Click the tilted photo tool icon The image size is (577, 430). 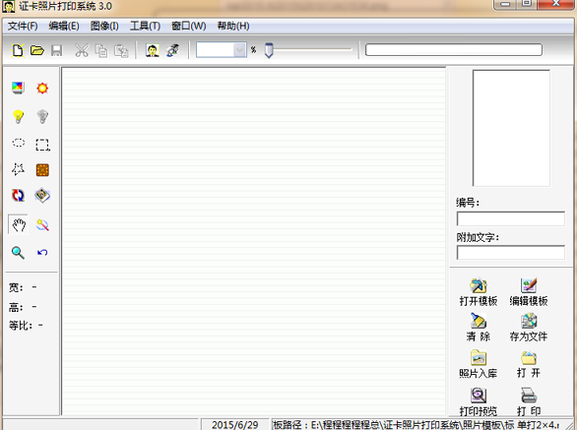[x=42, y=196]
